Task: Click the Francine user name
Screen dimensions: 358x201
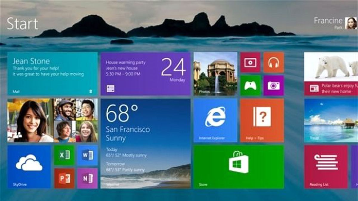Action: (x=328, y=21)
